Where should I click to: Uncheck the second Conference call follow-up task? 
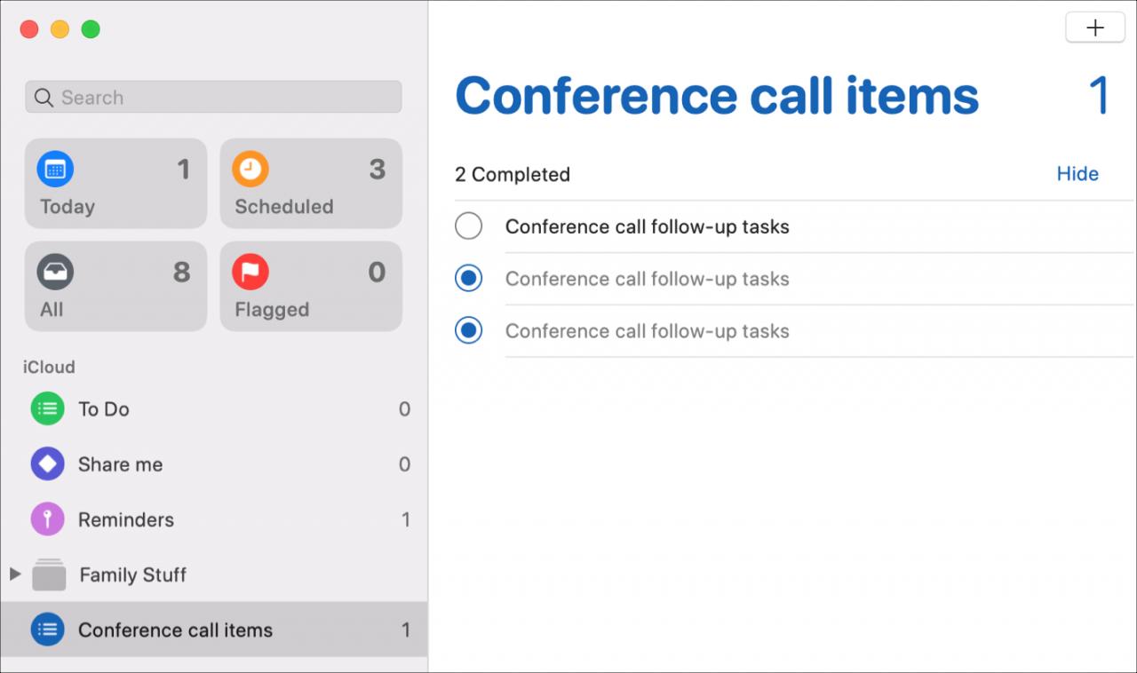[x=468, y=279]
